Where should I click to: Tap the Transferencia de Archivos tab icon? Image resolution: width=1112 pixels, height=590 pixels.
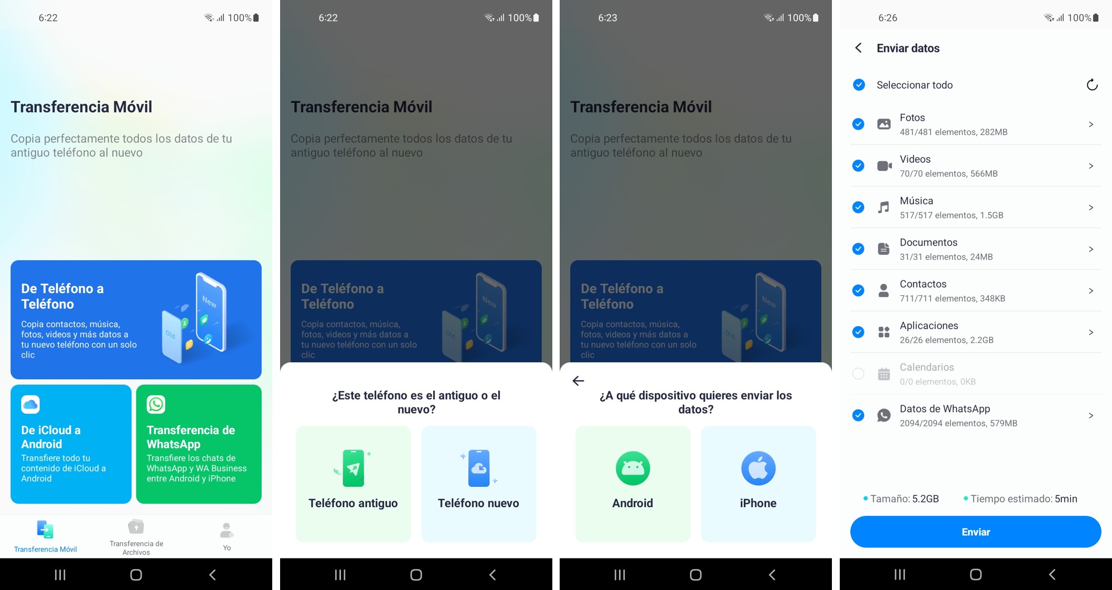[x=135, y=528]
